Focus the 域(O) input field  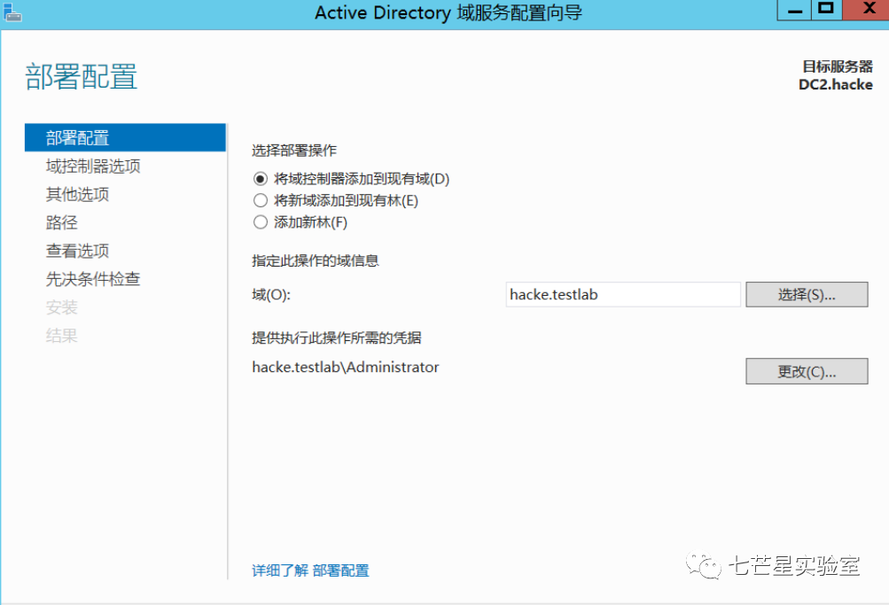point(623,295)
